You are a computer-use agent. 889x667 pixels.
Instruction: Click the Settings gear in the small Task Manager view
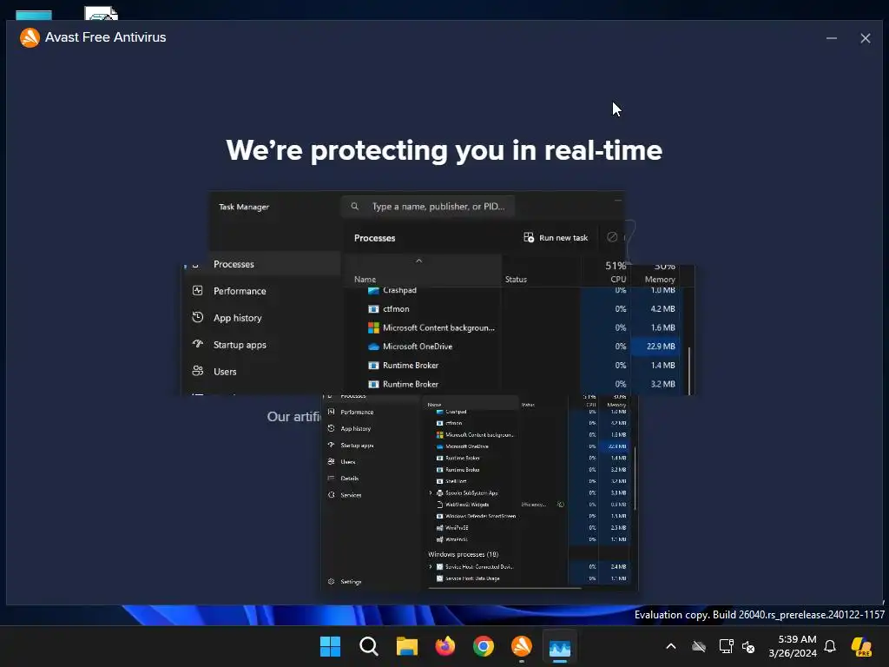tap(331, 581)
